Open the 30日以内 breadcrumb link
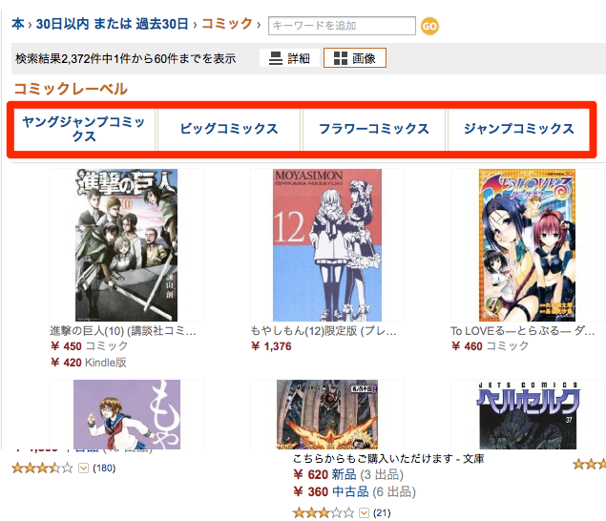Viewport: 606px width, 521px height. 62,24
